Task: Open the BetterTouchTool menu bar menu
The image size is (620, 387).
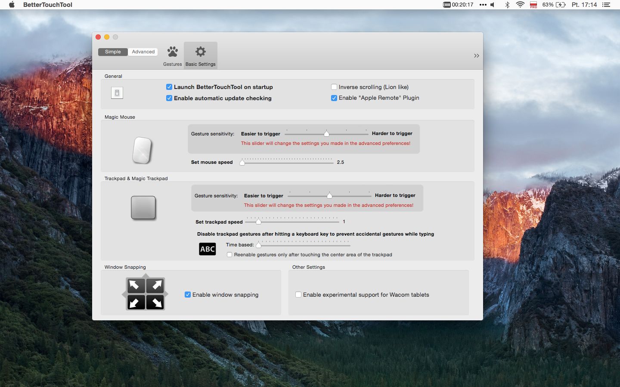Action: pyautogui.click(x=47, y=5)
